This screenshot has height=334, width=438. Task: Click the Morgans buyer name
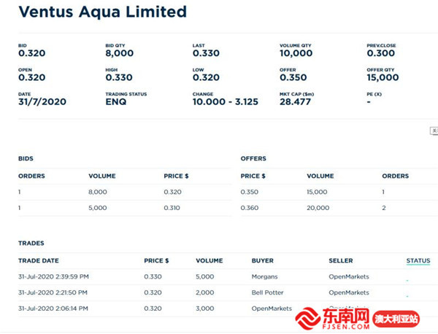tap(263, 276)
